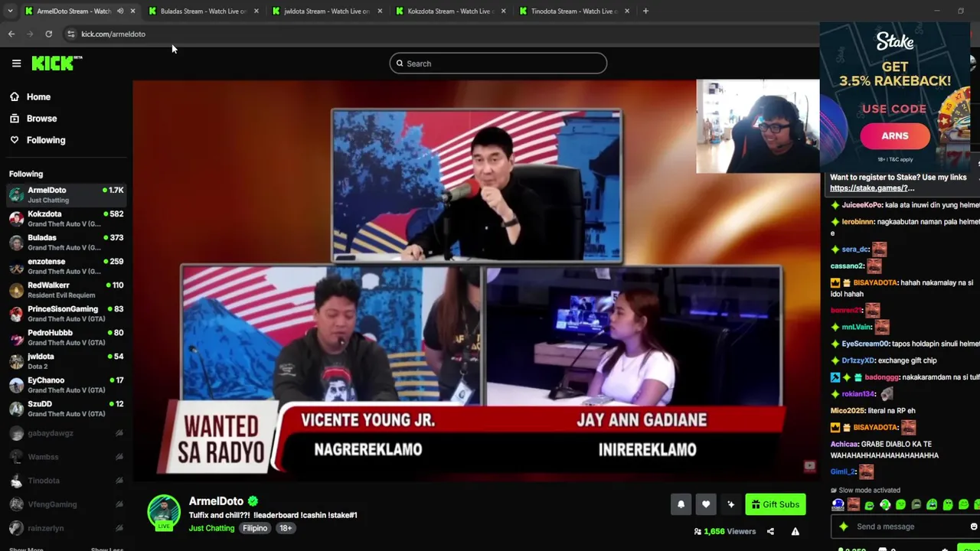Click the Filipino language tag
The width and height of the screenshot is (980, 551).
255,528
